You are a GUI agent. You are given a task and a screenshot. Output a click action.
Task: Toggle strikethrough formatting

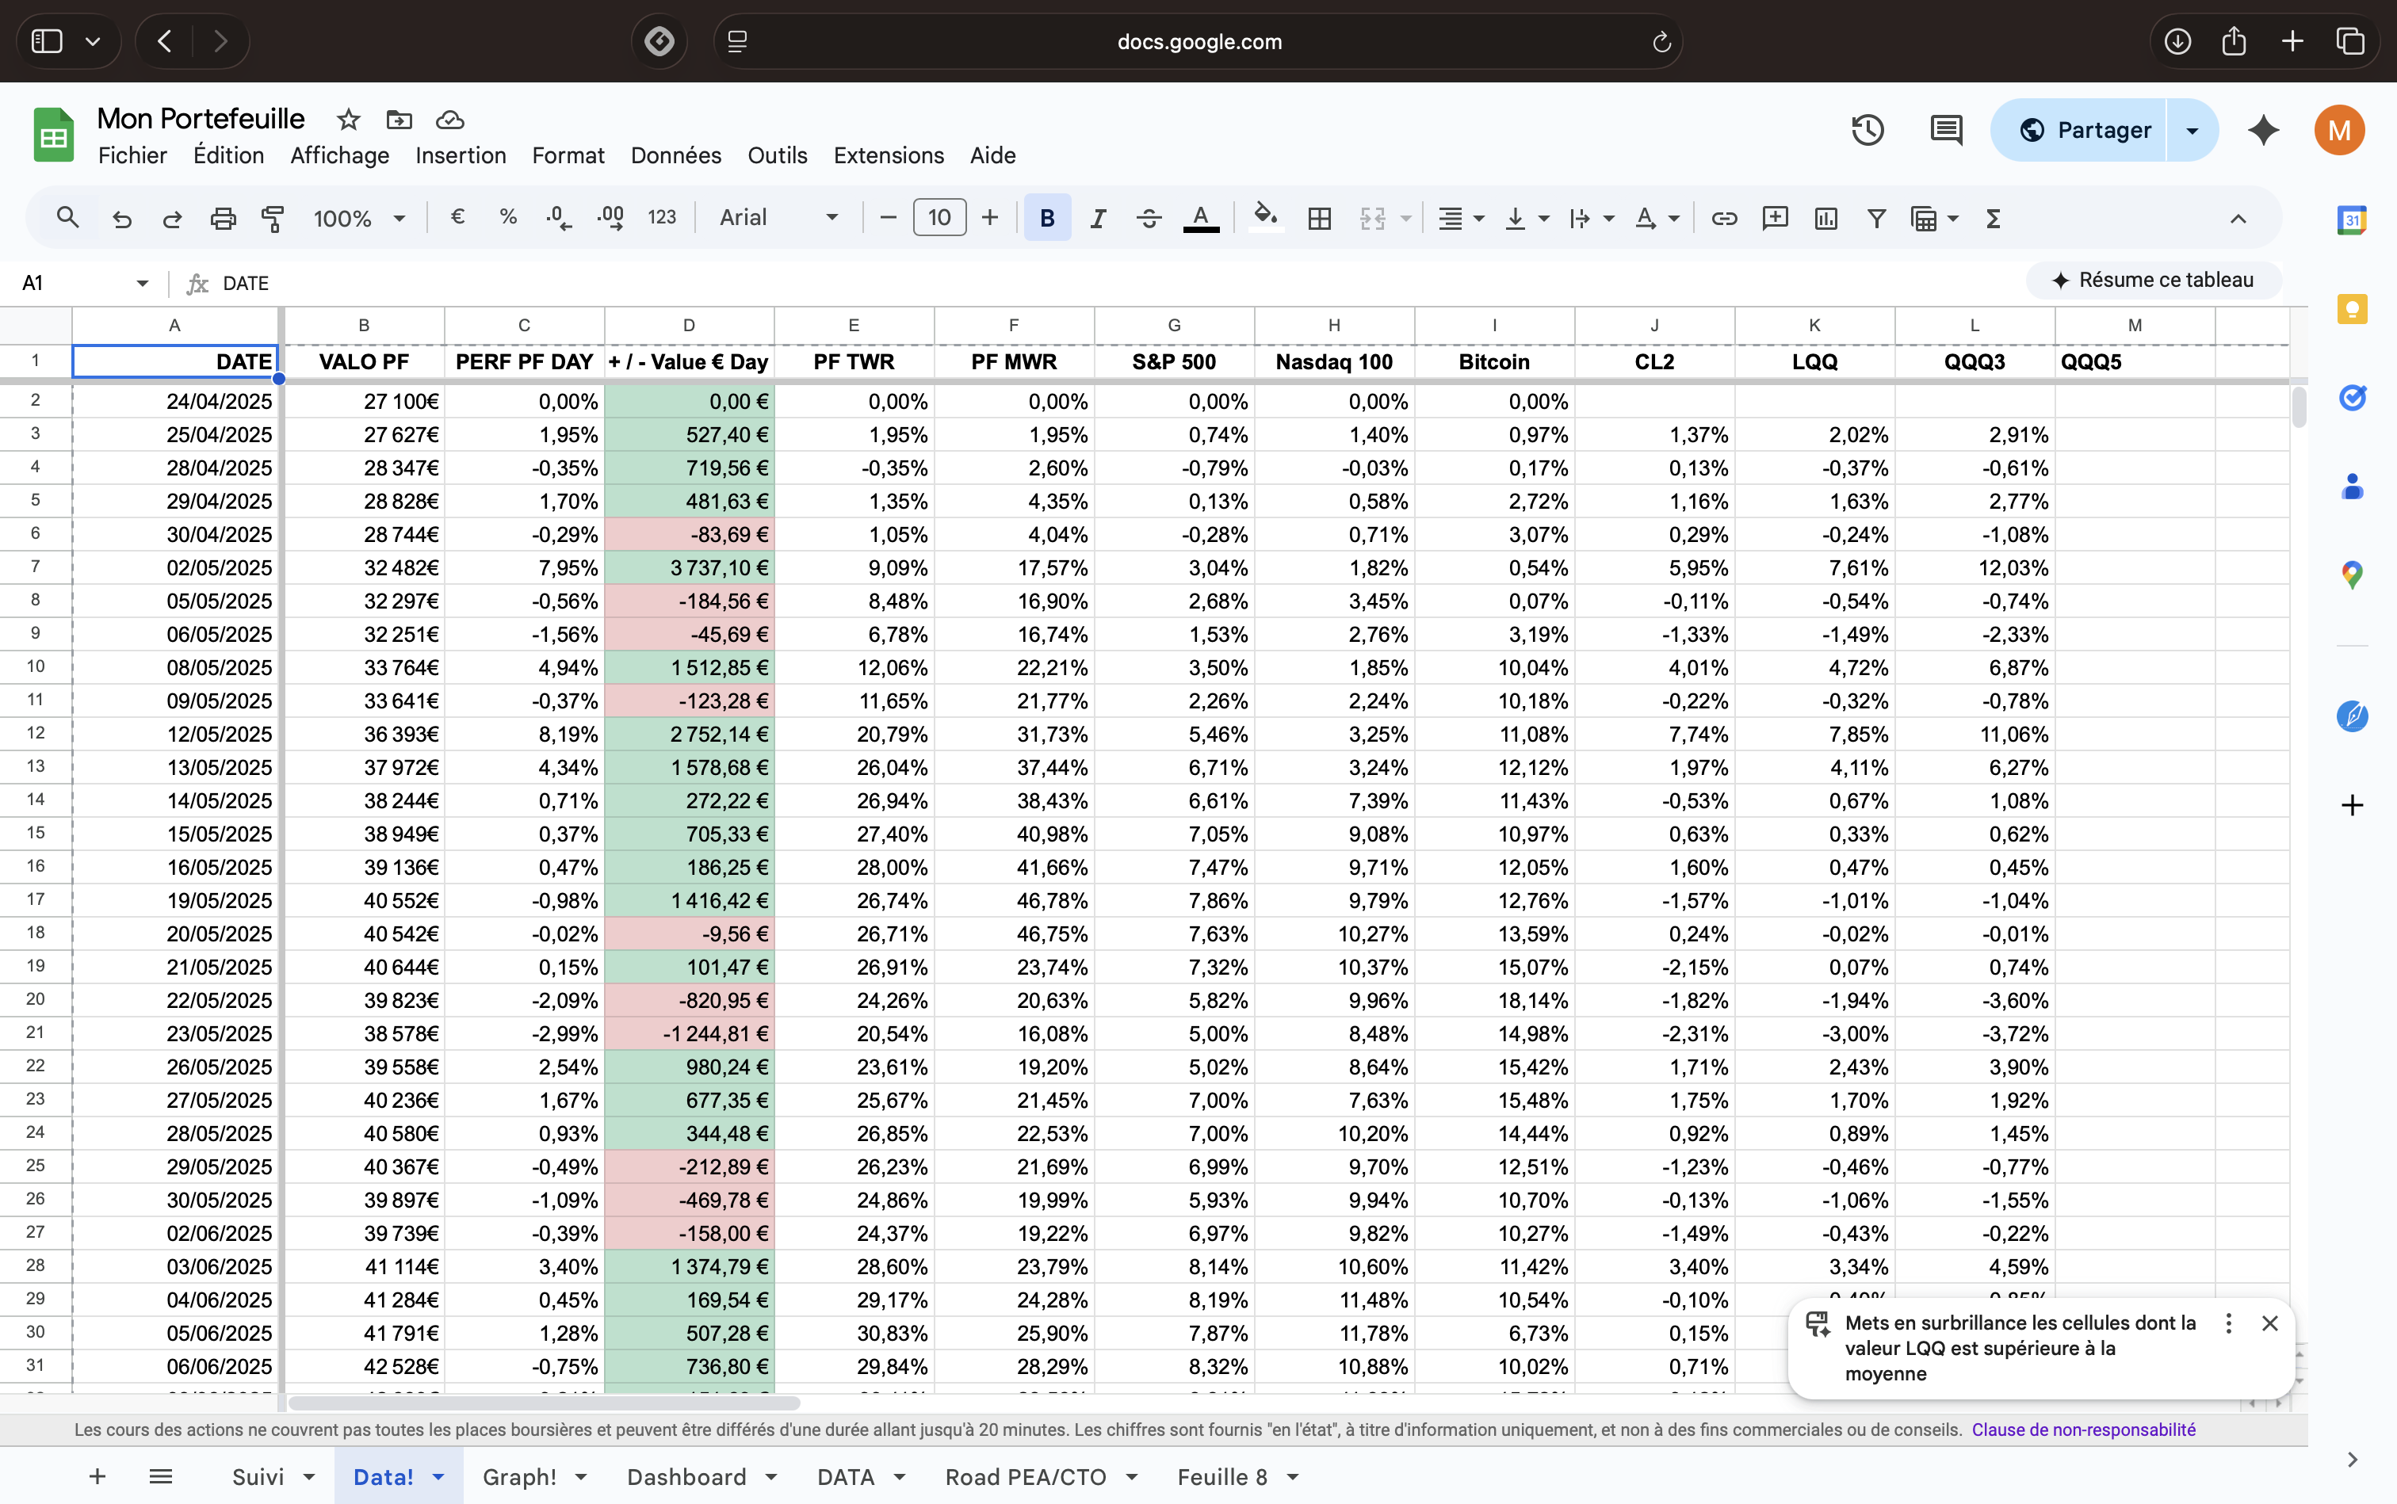point(1149,218)
